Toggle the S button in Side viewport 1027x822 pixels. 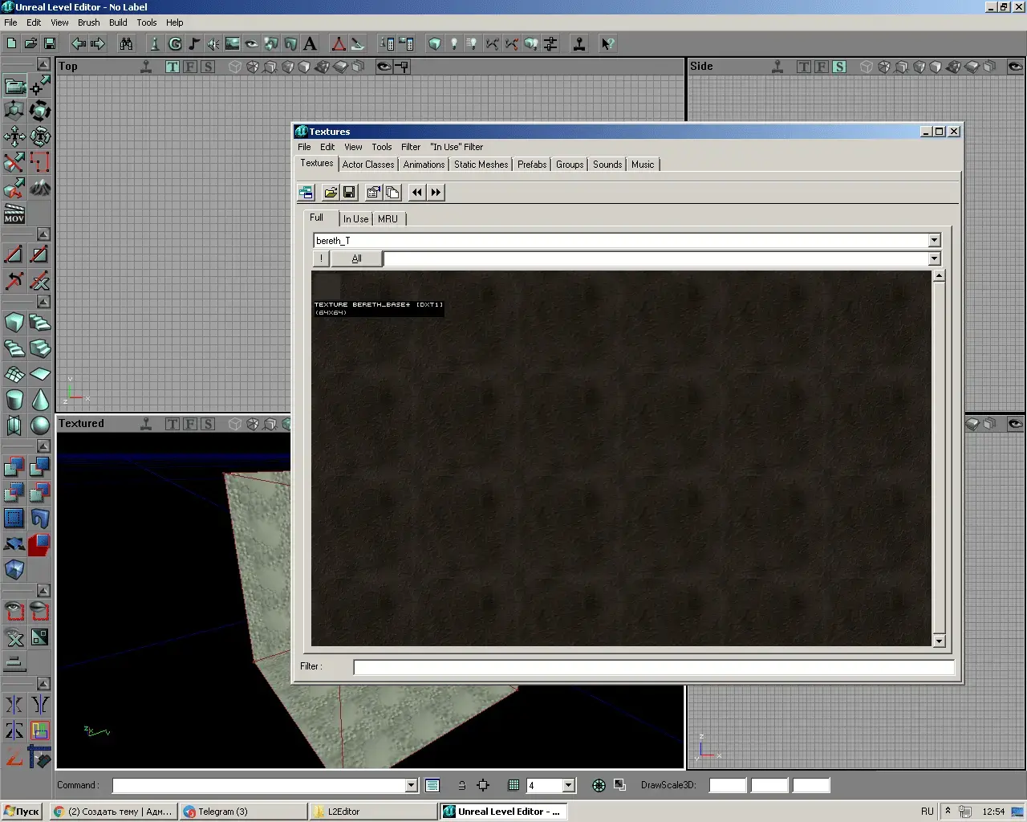[x=839, y=67]
